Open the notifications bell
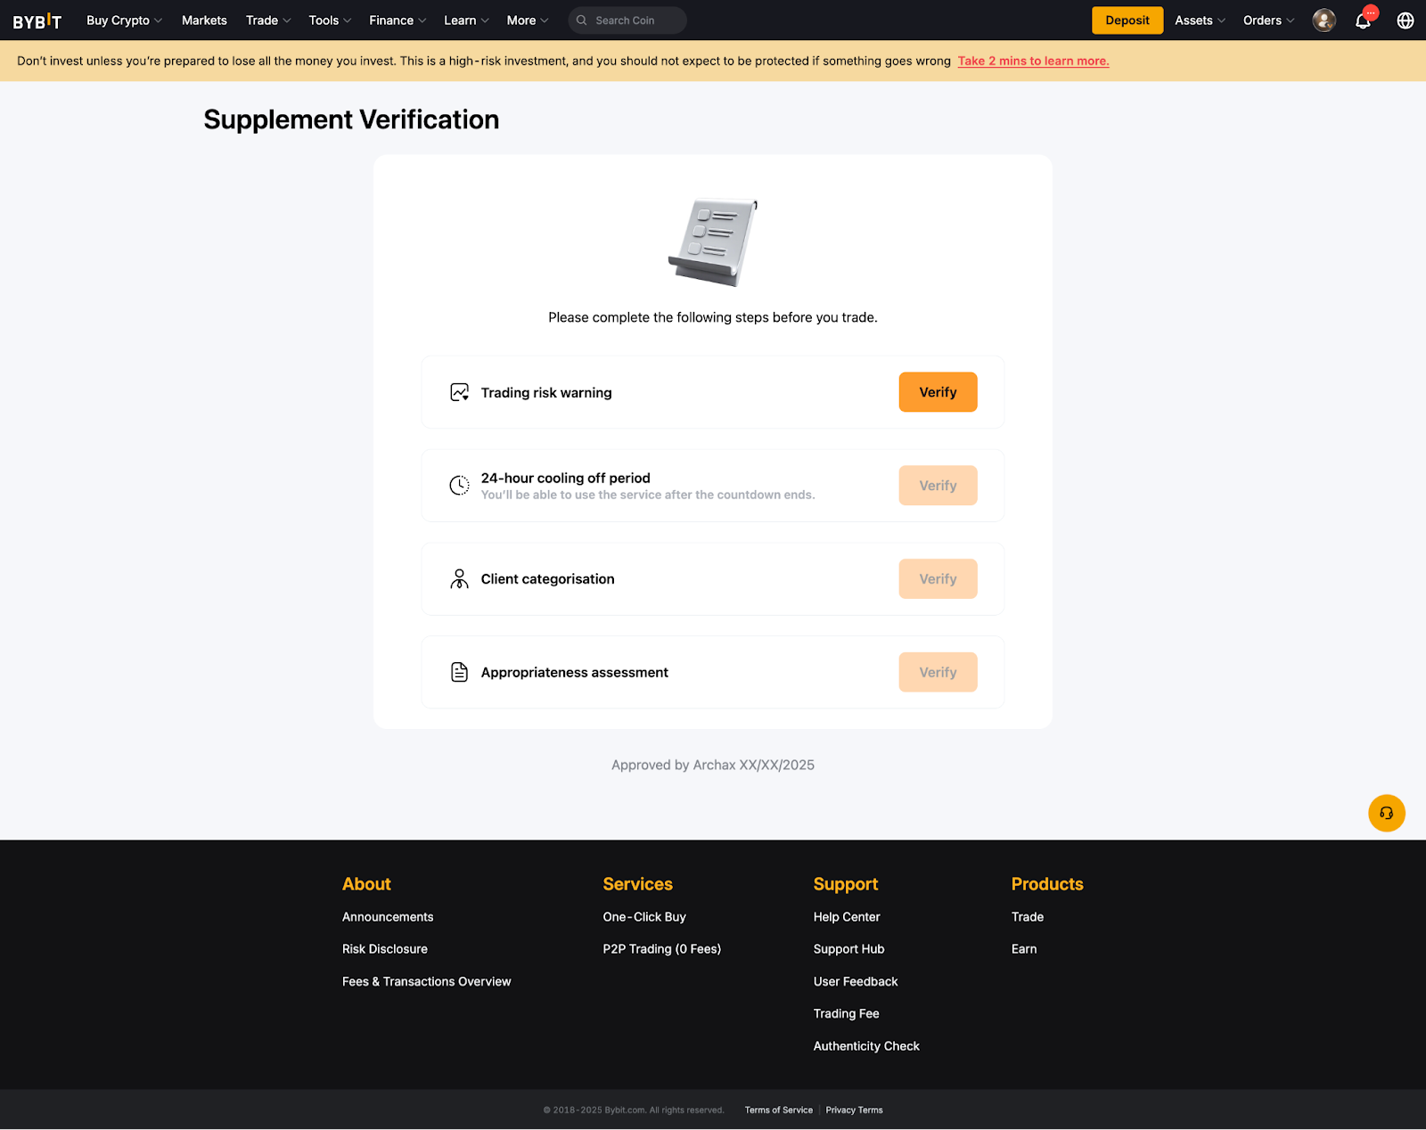The height and width of the screenshot is (1130, 1426). pos(1363,20)
